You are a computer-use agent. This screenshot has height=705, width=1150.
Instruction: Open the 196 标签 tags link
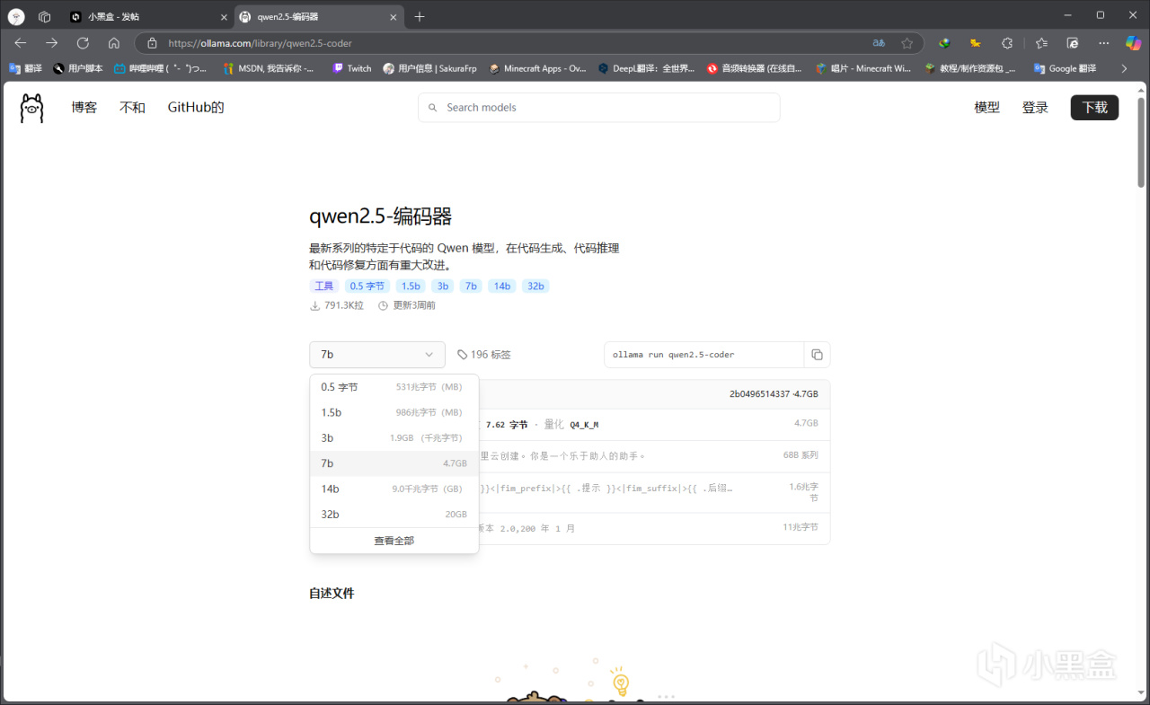pyautogui.click(x=484, y=355)
